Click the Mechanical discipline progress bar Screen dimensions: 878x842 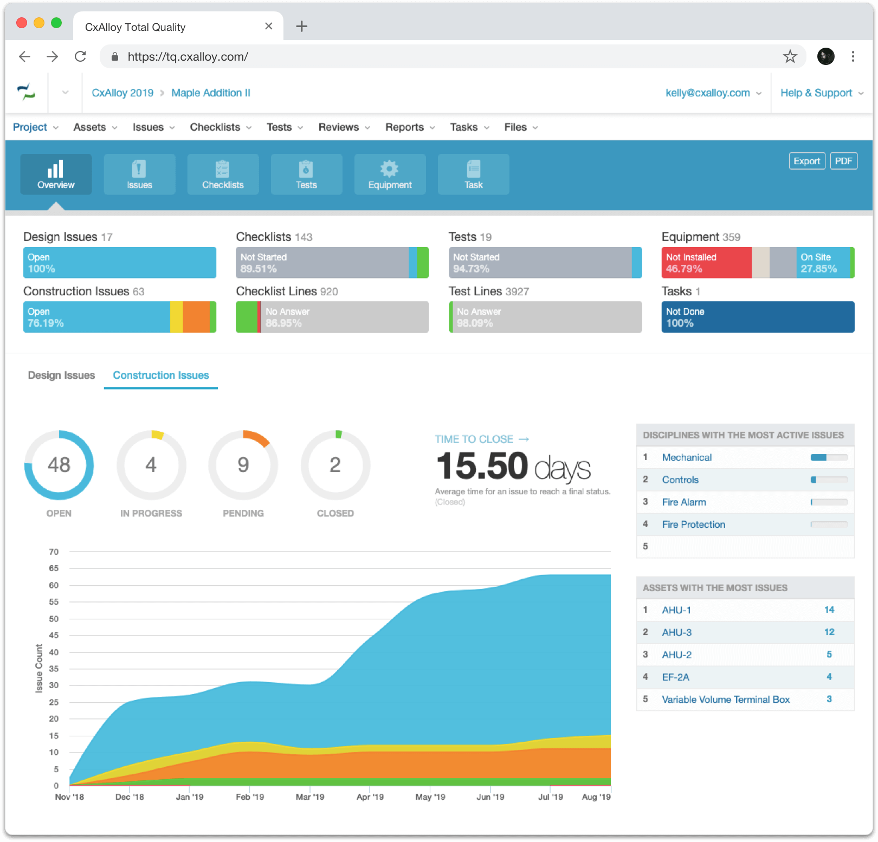(x=829, y=457)
